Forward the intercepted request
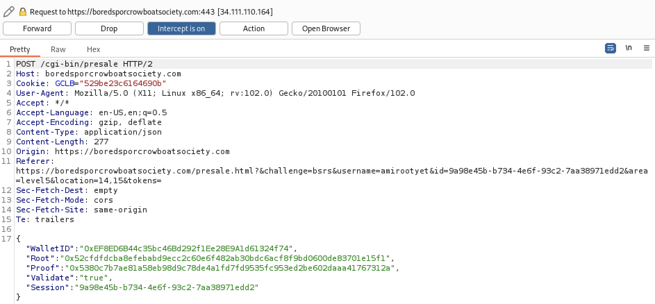The image size is (655, 304). pos(37,28)
